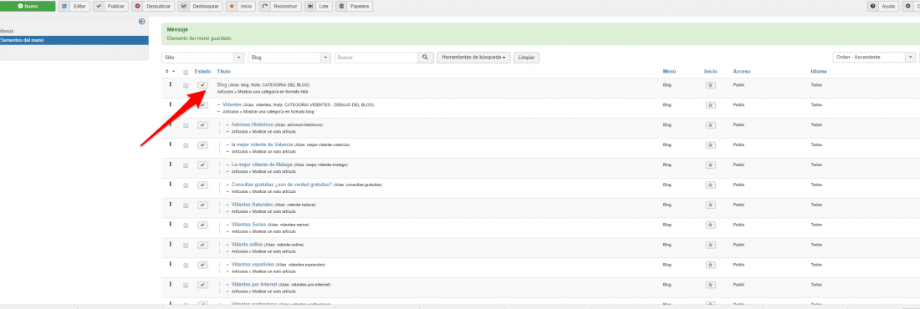Open the Ayuda help button
The image size is (920, 309).
click(884, 6)
